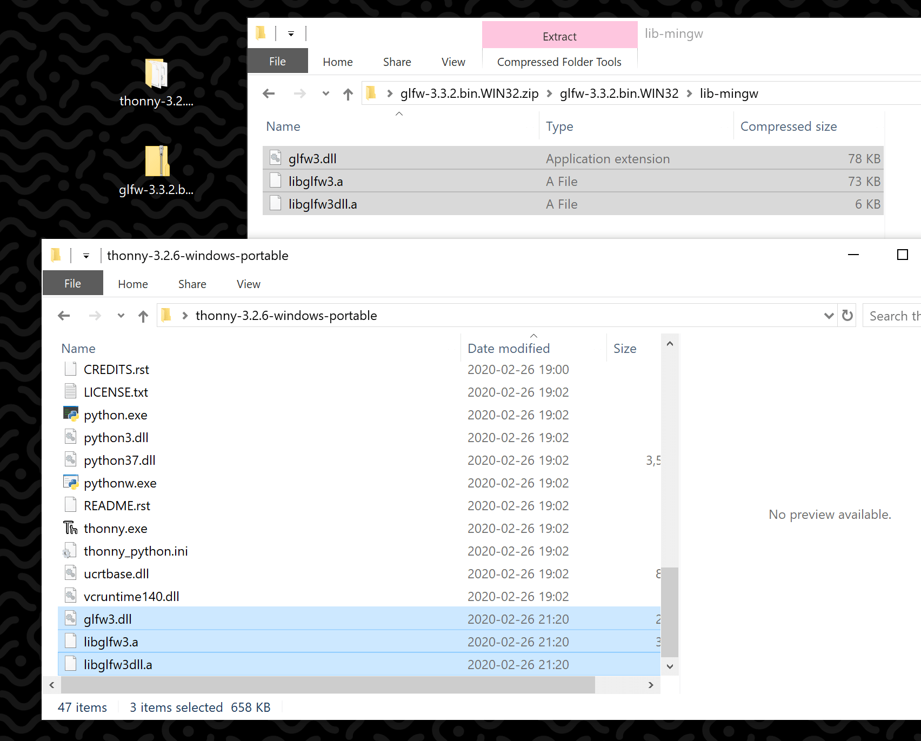Viewport: 921px width, 741px height.
Task: Select libglfw3.a in the thonny folder
Action: coord(359,642)
